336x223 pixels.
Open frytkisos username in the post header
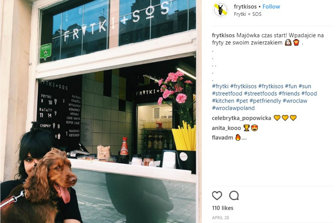point(245,7)
